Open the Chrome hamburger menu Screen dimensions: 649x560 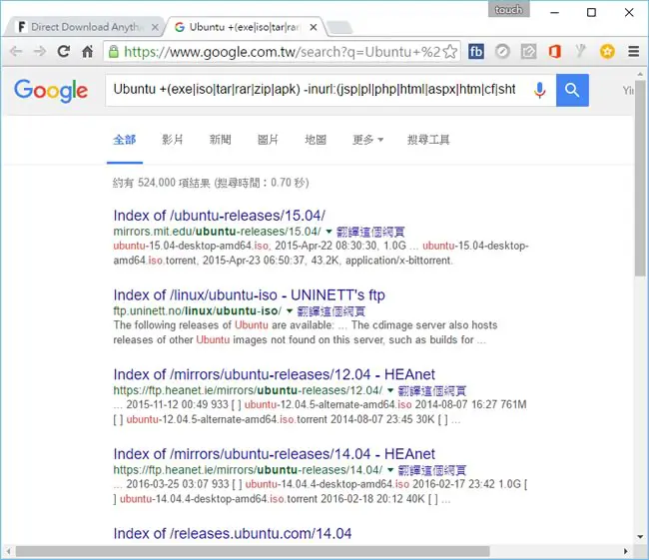pos(634,51)
